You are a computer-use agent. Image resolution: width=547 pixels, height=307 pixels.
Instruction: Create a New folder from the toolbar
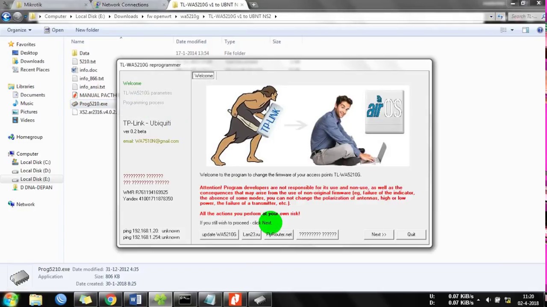click(x=87, y=30)
